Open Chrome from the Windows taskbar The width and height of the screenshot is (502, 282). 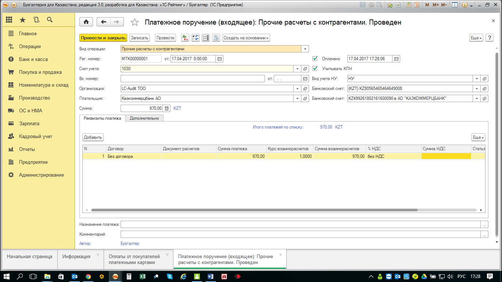88,276
